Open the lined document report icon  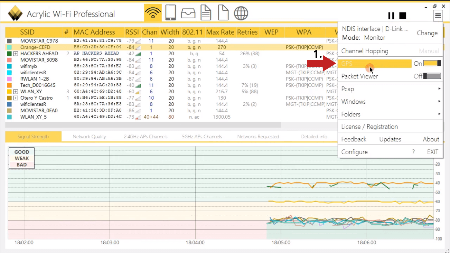pyautogui.click(x=206, y=13)
